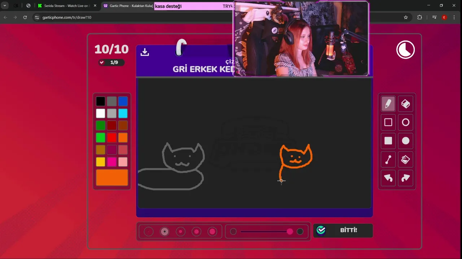Click the round countdown timer icon
Screen dimensions: 462x259
tap(405, 50)
